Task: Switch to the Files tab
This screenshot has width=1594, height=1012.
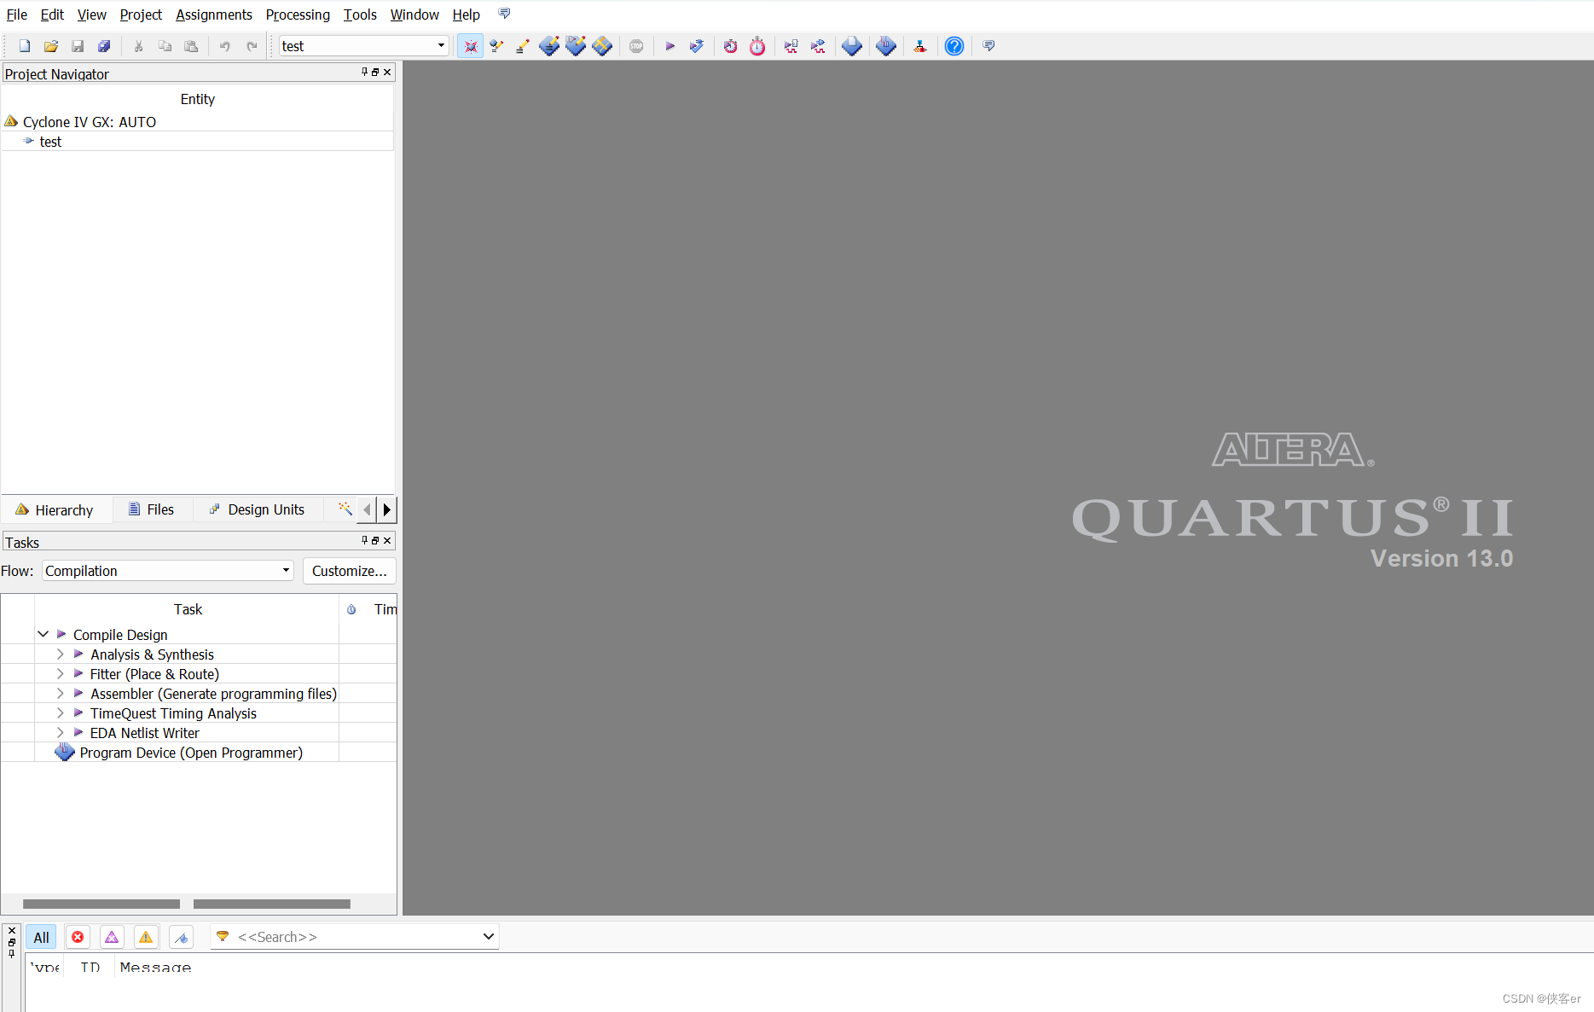Action: (152, 509)
